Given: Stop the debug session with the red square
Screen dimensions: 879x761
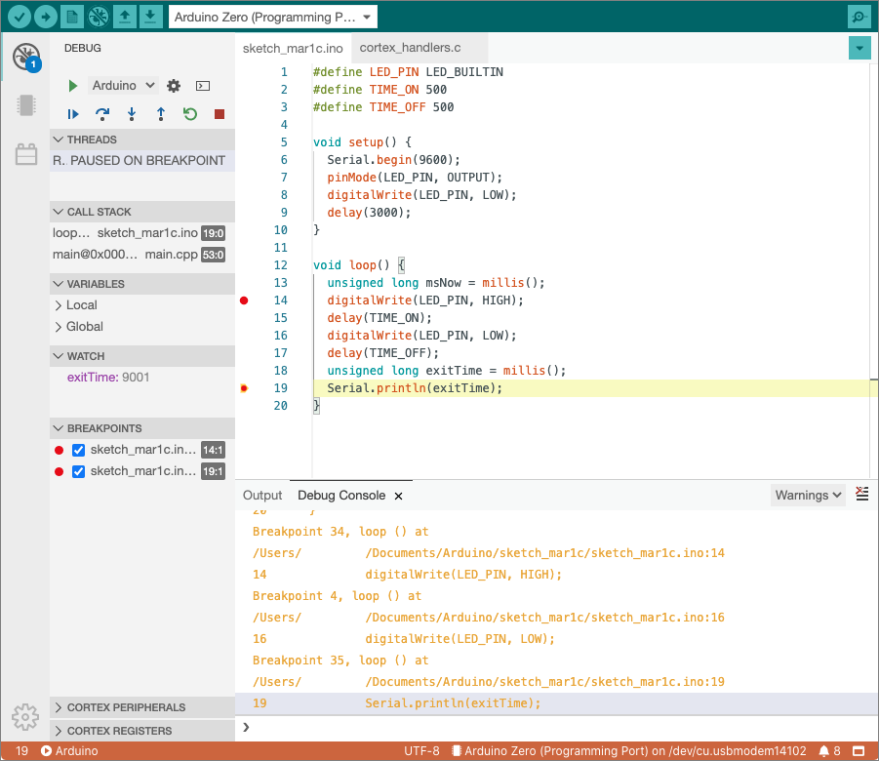Looking at the screenshot, I should click(x=219, y=113).
